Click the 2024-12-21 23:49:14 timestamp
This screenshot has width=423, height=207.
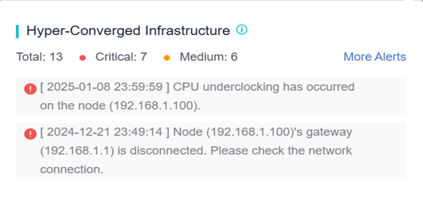pos(105,132)
